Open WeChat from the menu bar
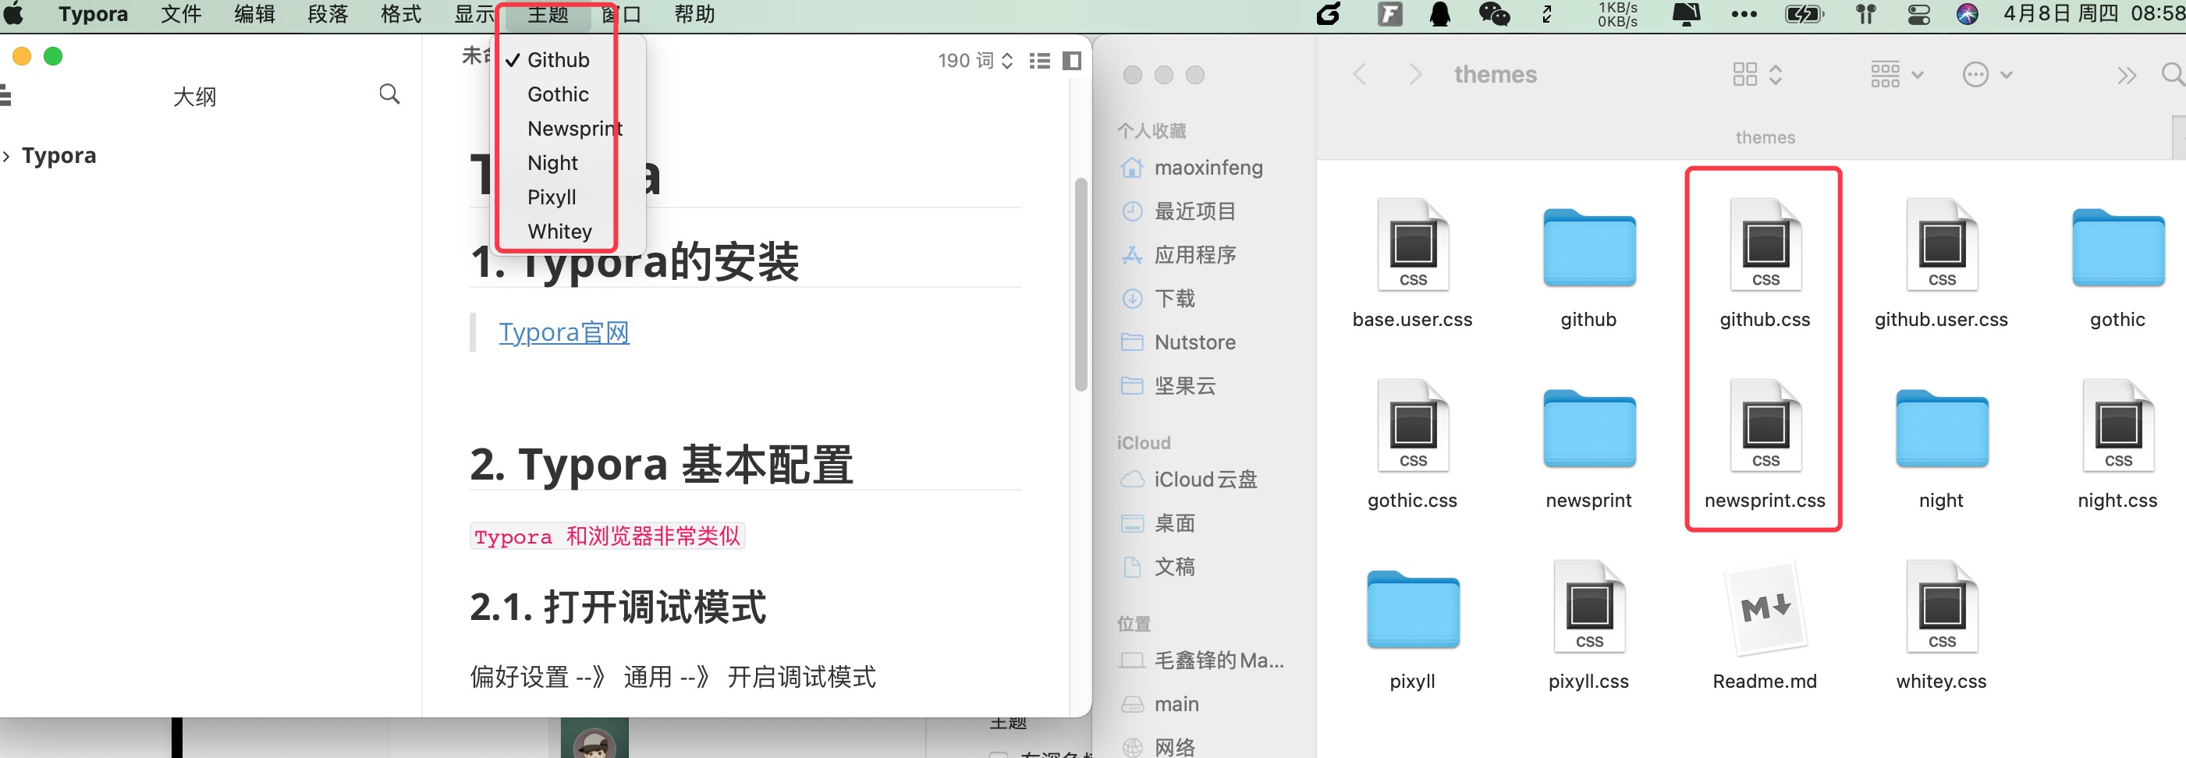2186x758 pixels. coord(1494,14)
